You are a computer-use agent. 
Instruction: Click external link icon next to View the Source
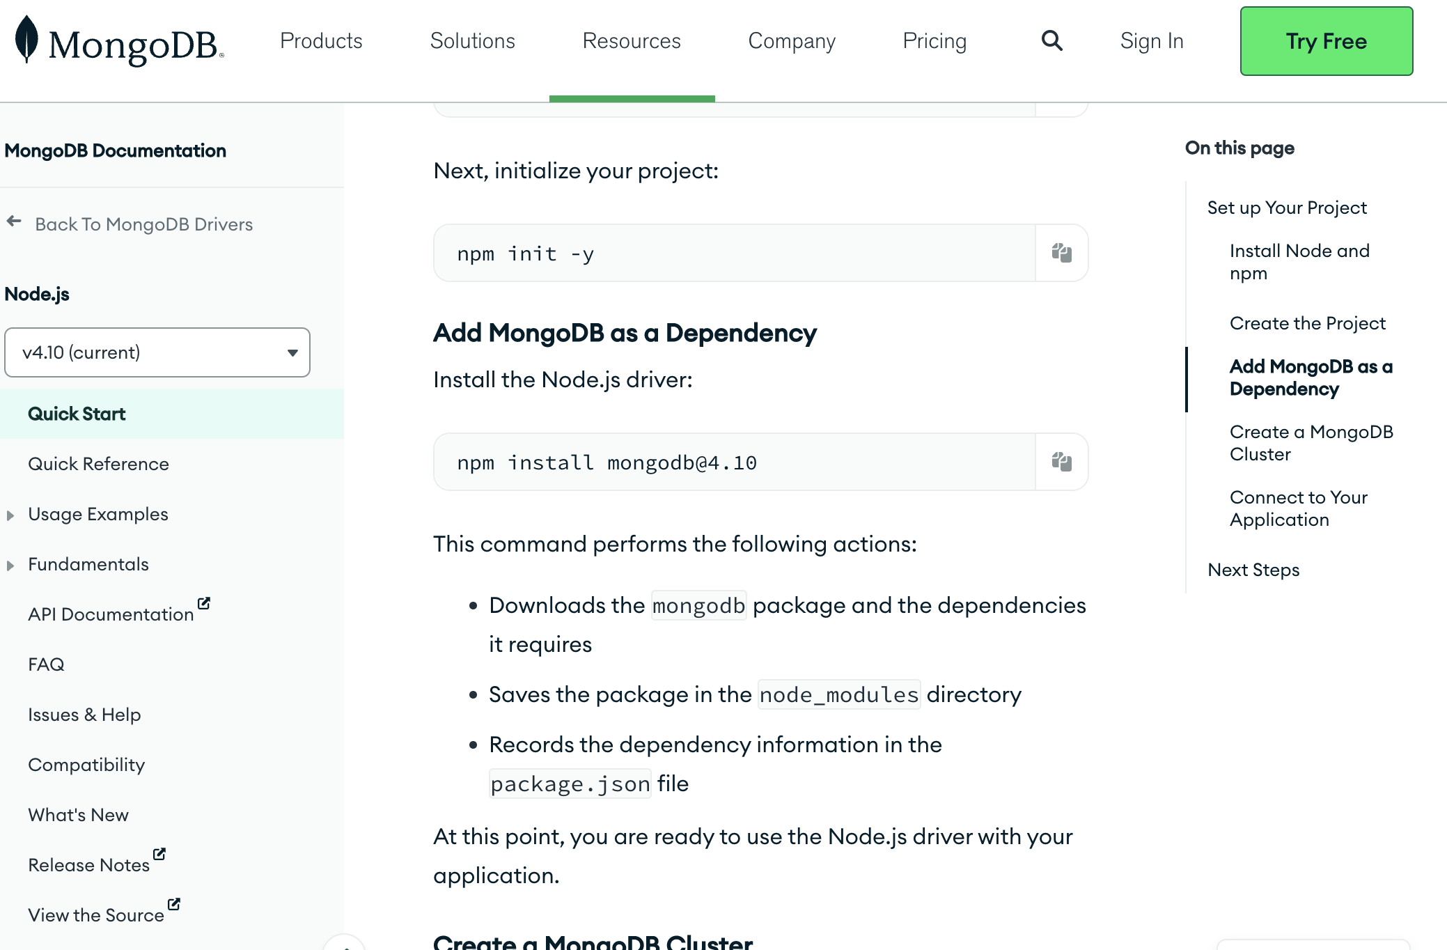tap(174, 904)
